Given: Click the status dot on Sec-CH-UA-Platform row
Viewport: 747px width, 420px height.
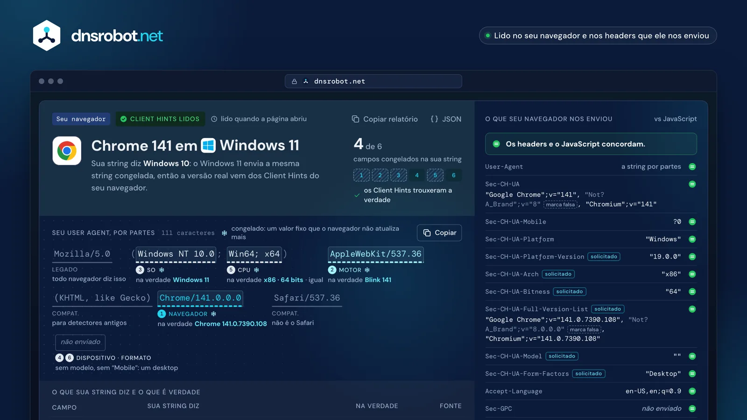Looking at the screenshot, I should pos(692,239).
